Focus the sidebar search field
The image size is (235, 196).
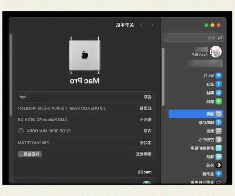[193, 38]
